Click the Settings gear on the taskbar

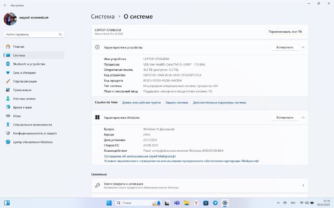coord(225,203)
